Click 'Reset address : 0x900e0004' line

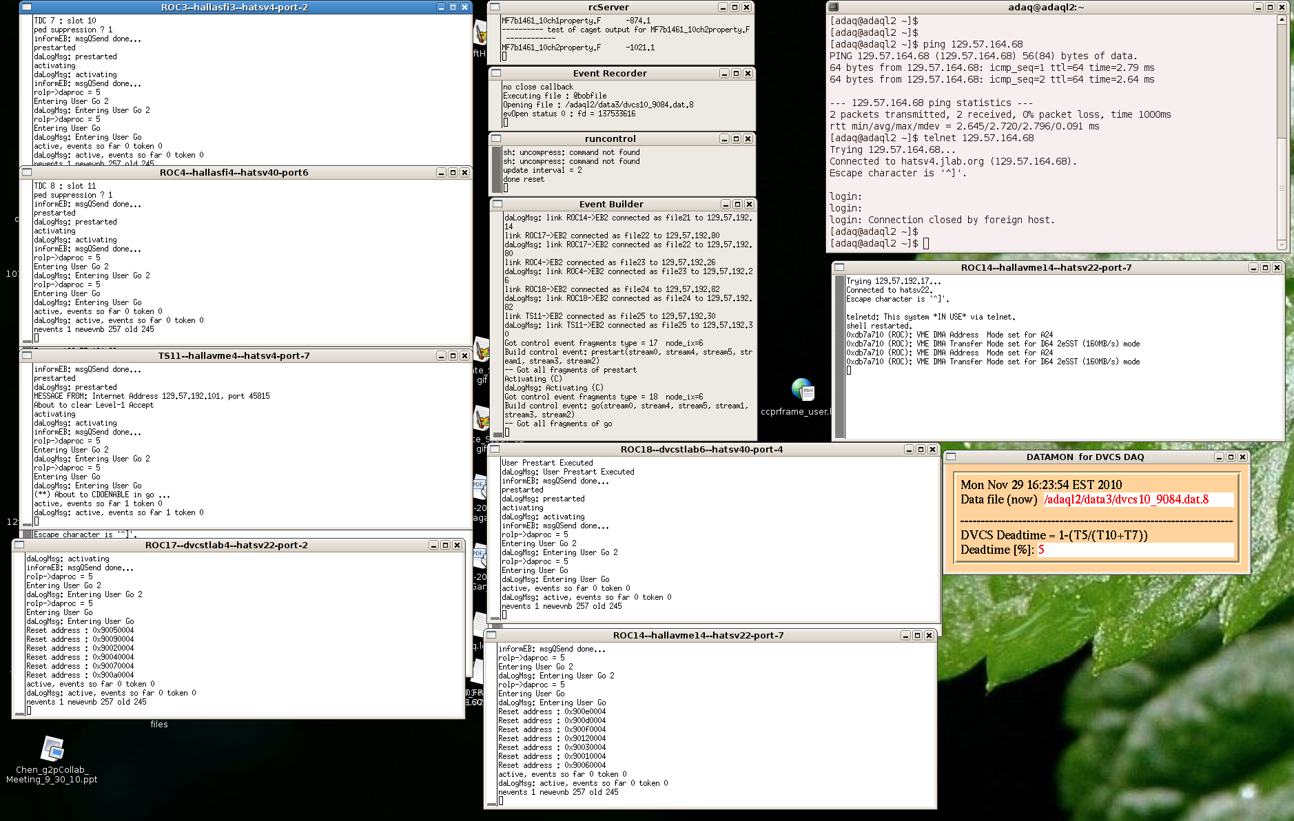tap(552, 711)
